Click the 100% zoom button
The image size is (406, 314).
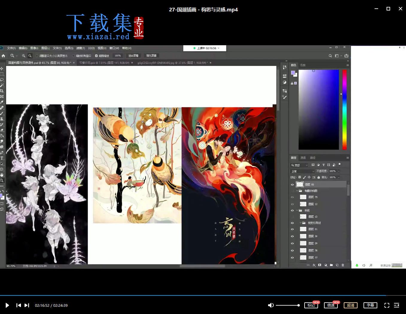[x=118, y=56]
